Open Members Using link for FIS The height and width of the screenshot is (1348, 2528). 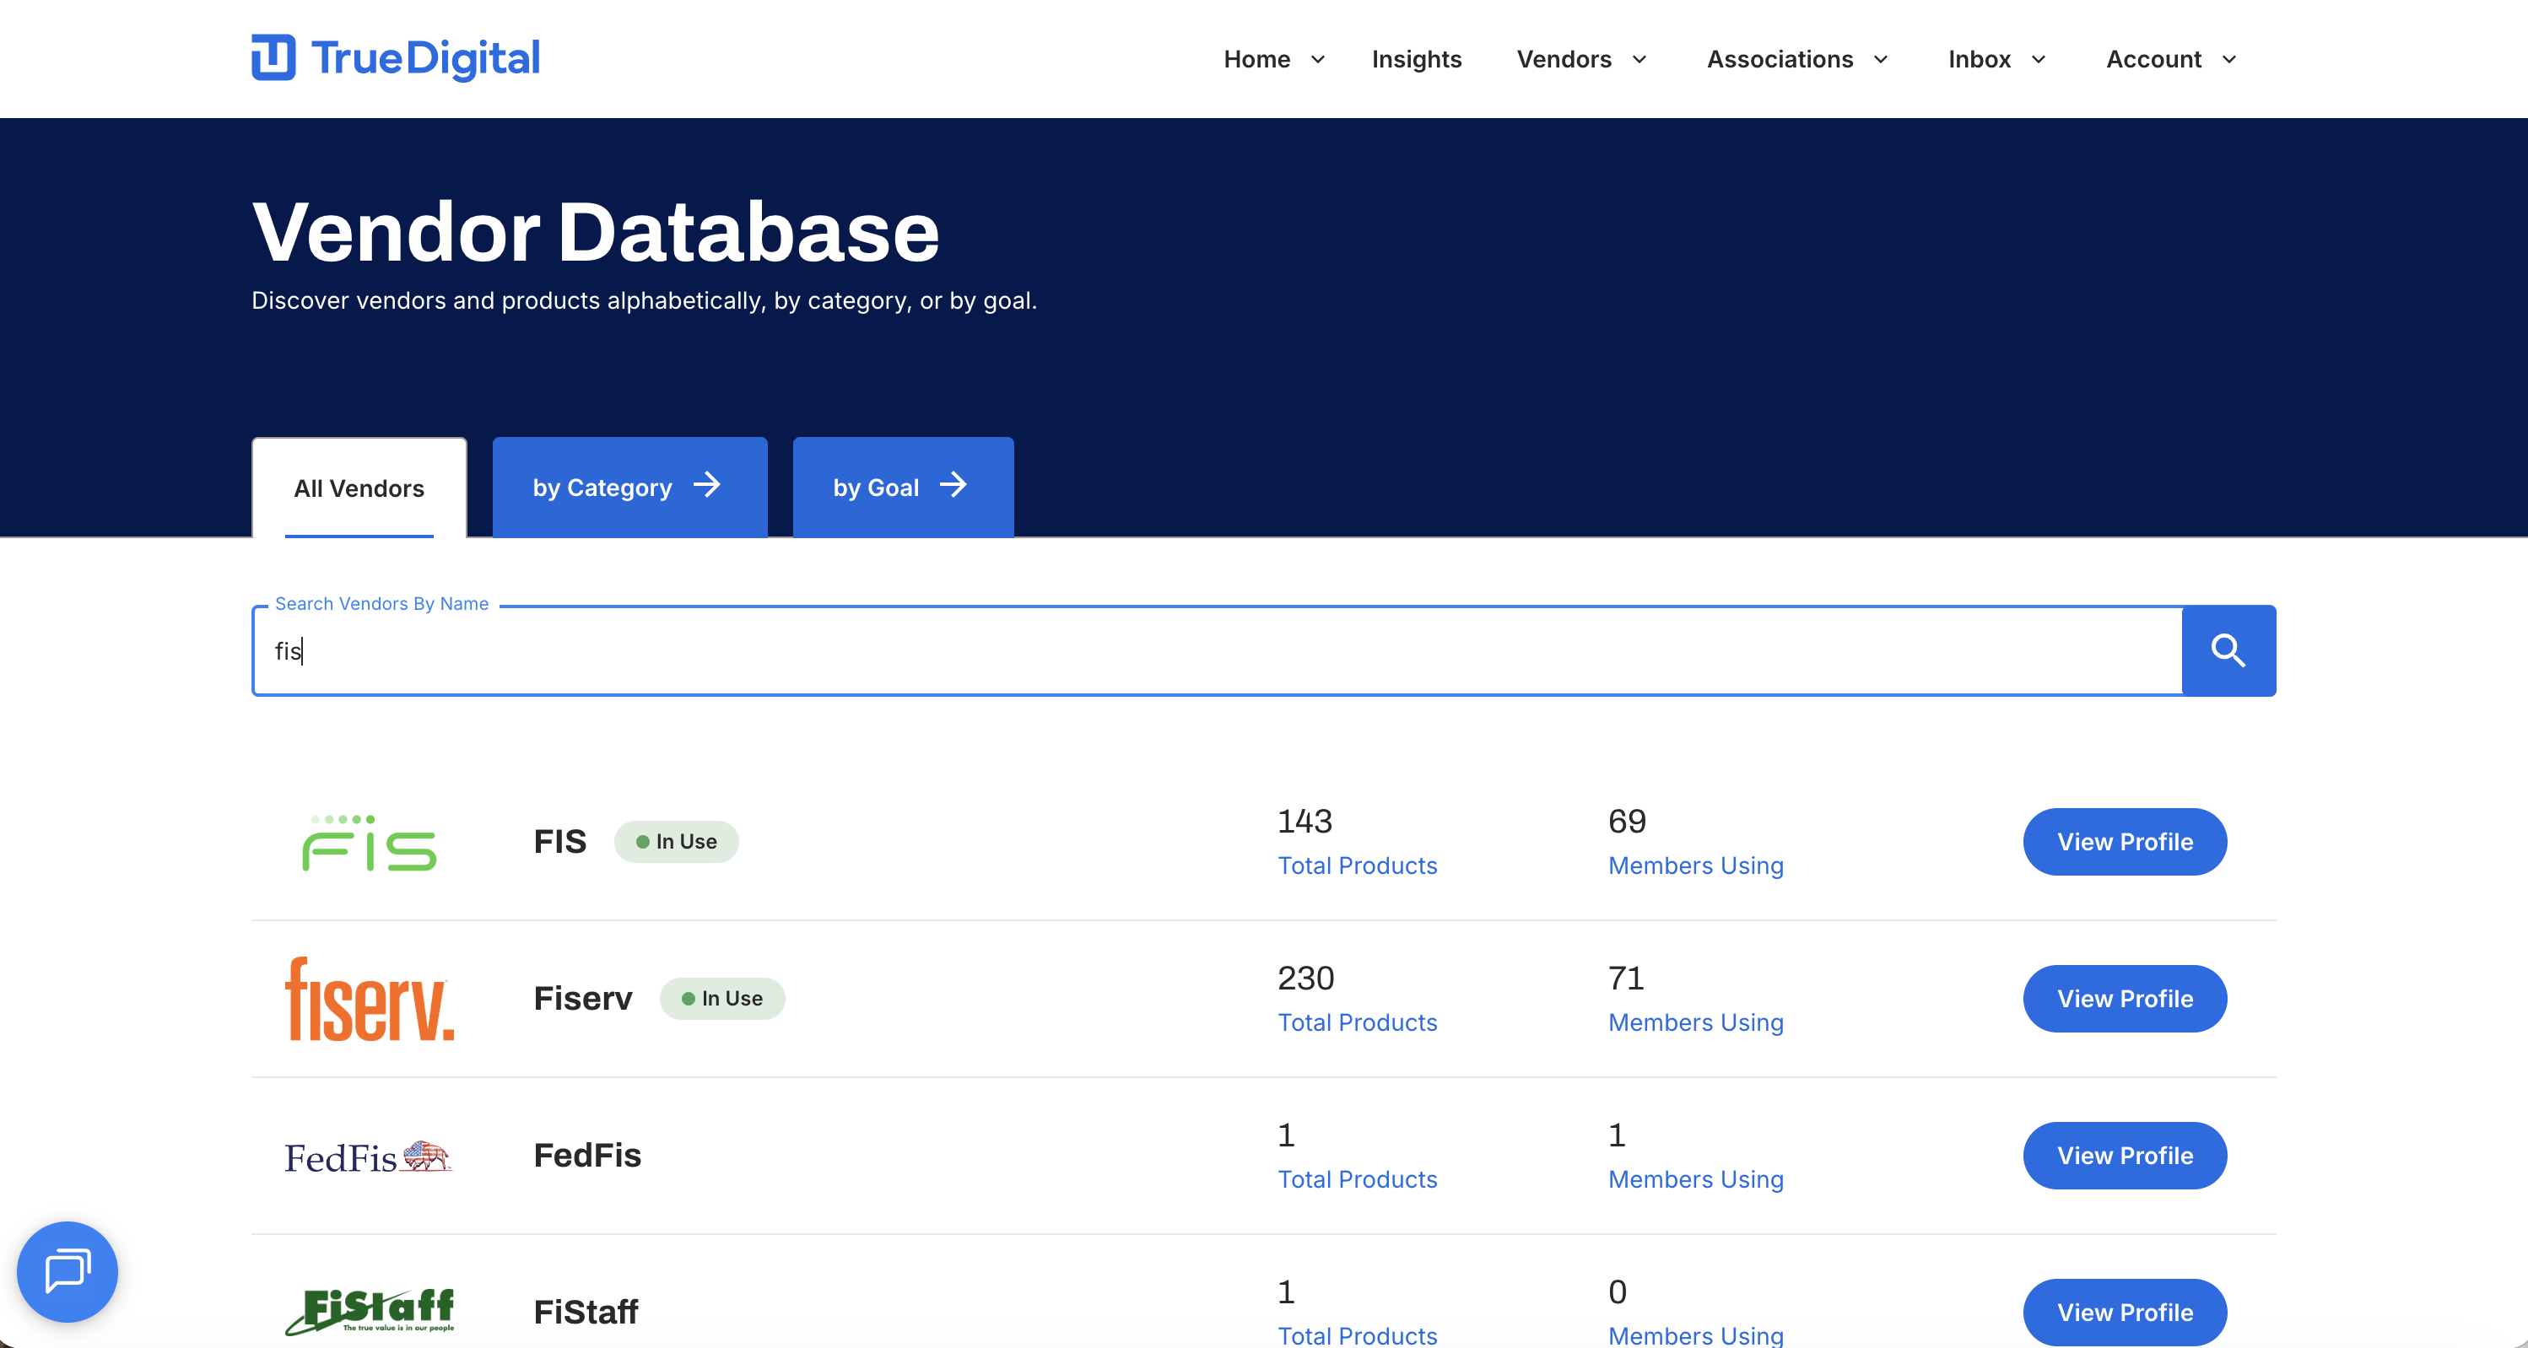[x=1695, y=865]
